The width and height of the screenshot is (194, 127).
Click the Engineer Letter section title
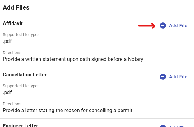tap(21, 125)
